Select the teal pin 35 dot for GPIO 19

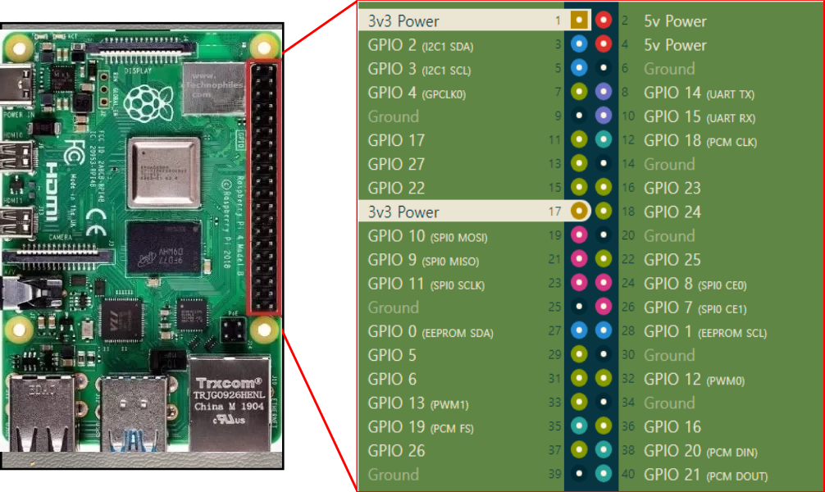(x=579, y=426)
